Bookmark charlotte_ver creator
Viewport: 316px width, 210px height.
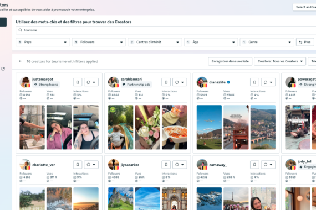coord(78,165)
